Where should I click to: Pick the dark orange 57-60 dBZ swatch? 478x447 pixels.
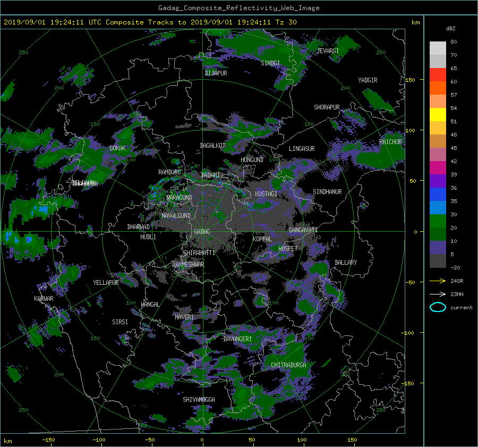coord(438,88)
